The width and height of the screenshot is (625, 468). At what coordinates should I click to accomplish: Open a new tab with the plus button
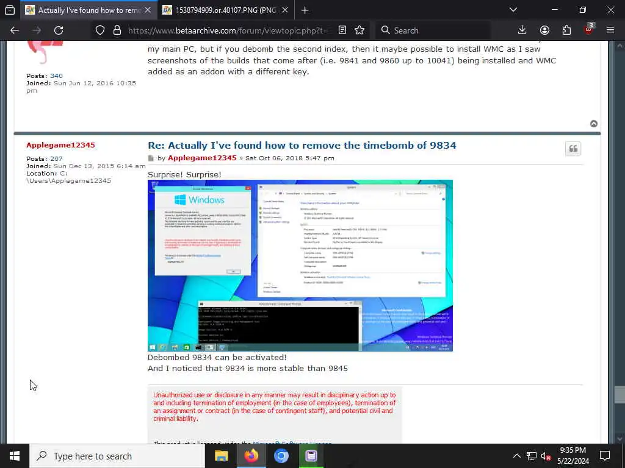pos(305,10)
